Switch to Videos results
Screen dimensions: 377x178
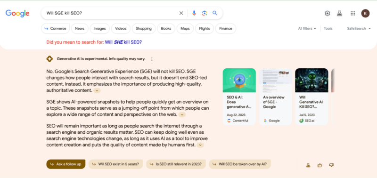click(x=121, y=29)
